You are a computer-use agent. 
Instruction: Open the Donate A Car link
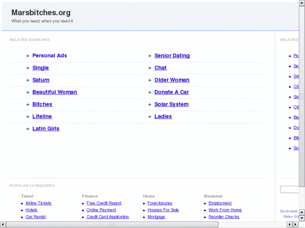(172, 92)
